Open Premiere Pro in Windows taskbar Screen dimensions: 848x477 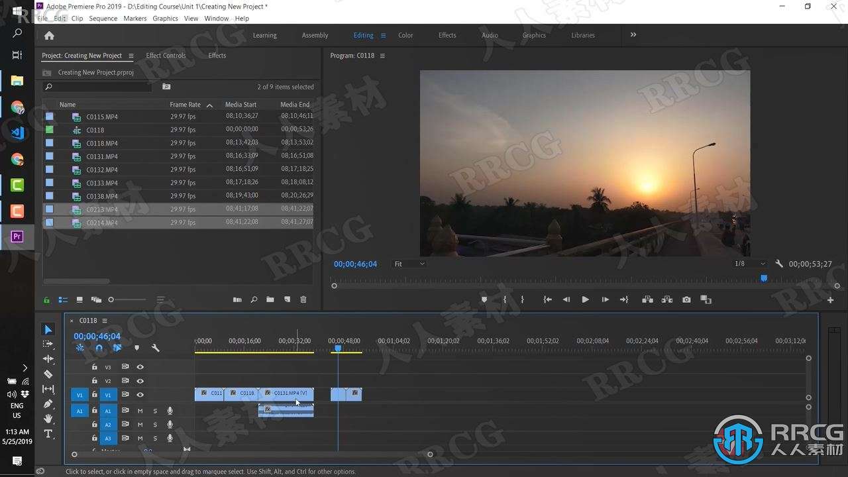(17, 237)
